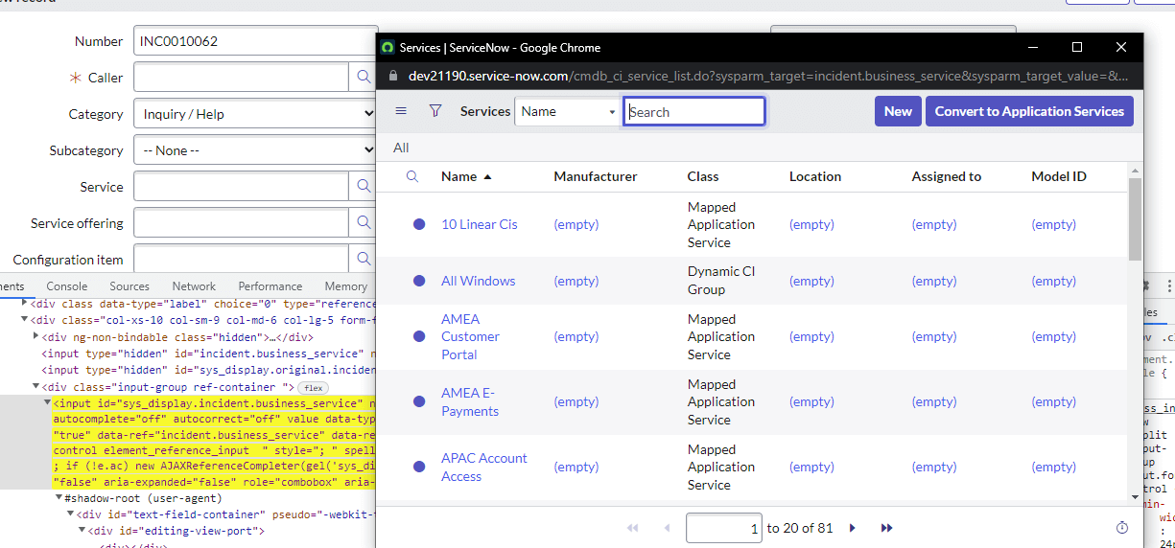Screen dimensions: 1175x548
Task: Go to previous page of results
Action: coord(667,528)
